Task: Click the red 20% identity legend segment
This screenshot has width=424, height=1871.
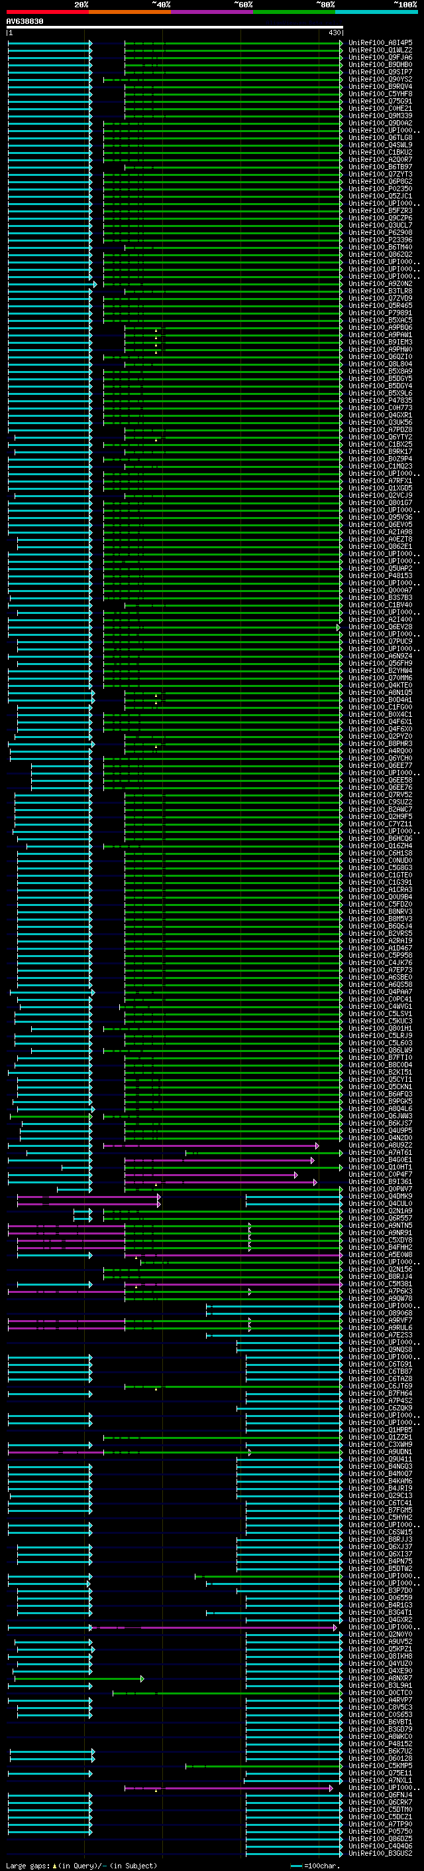Action: tap(47, 12)
